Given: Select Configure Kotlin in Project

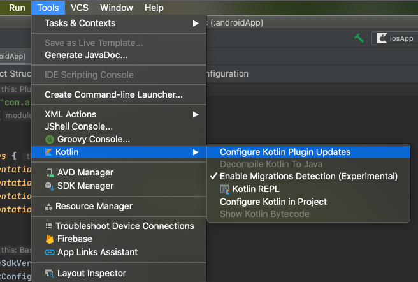Looking at the screenshot, I should coord(308,202).
